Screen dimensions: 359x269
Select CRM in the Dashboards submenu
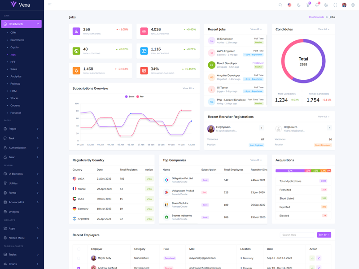pyautogui.click(x=13, y=33)
